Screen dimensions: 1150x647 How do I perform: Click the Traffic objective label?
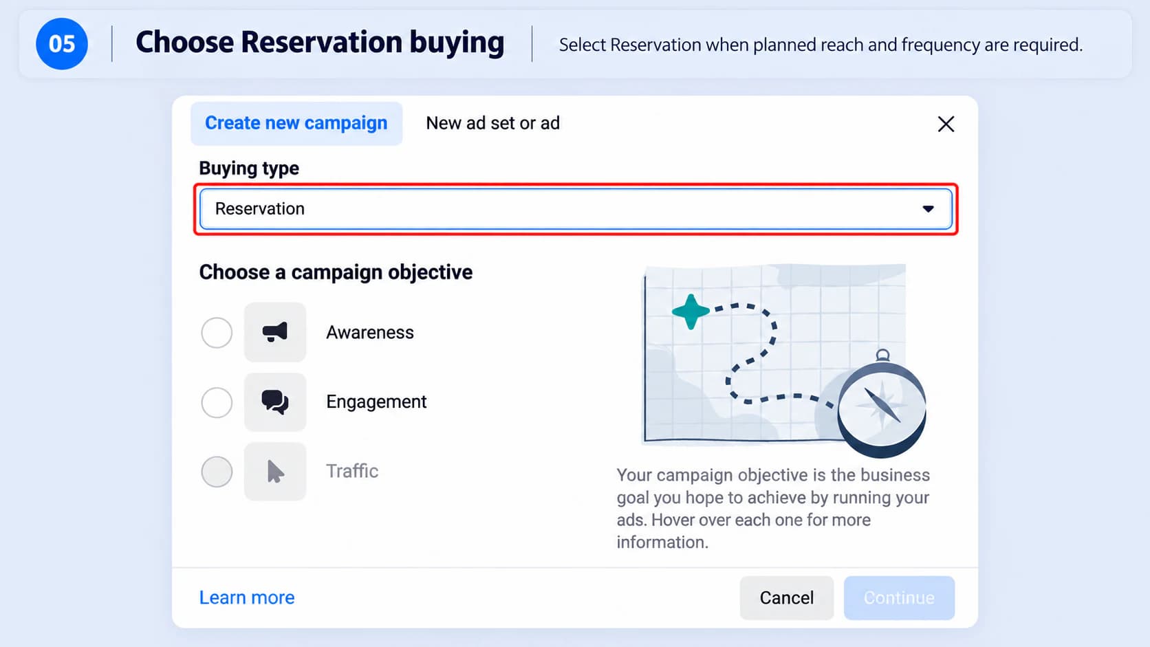[352, 471]
